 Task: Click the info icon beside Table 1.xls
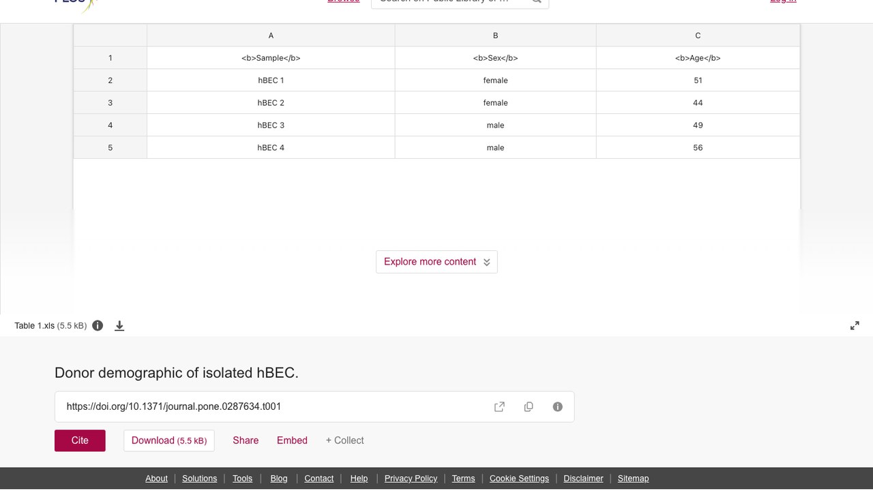click(x=98, y=325)
